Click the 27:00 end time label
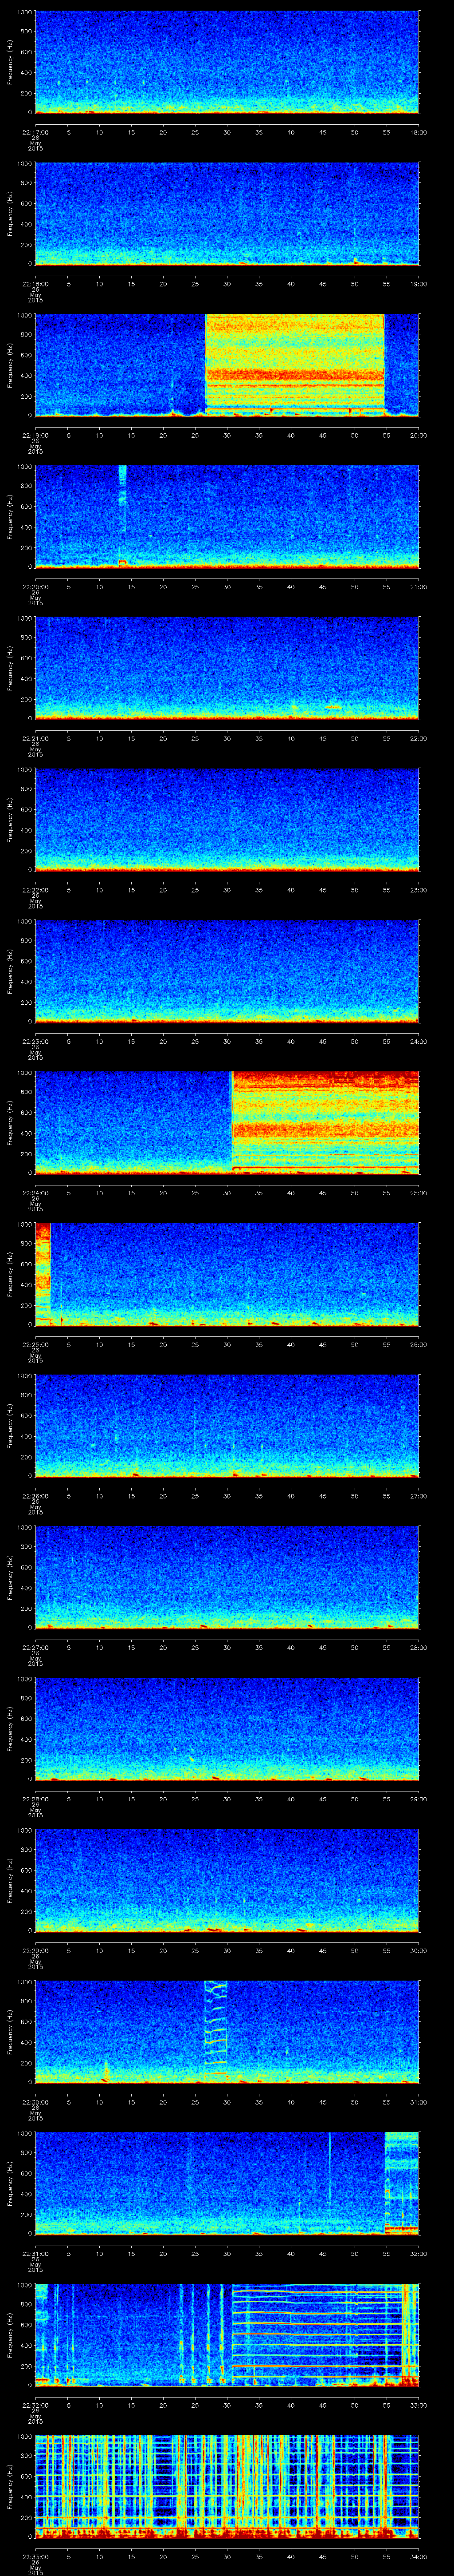The width and height of the screenshot is (454, 2576). [x=419, y=1495]
